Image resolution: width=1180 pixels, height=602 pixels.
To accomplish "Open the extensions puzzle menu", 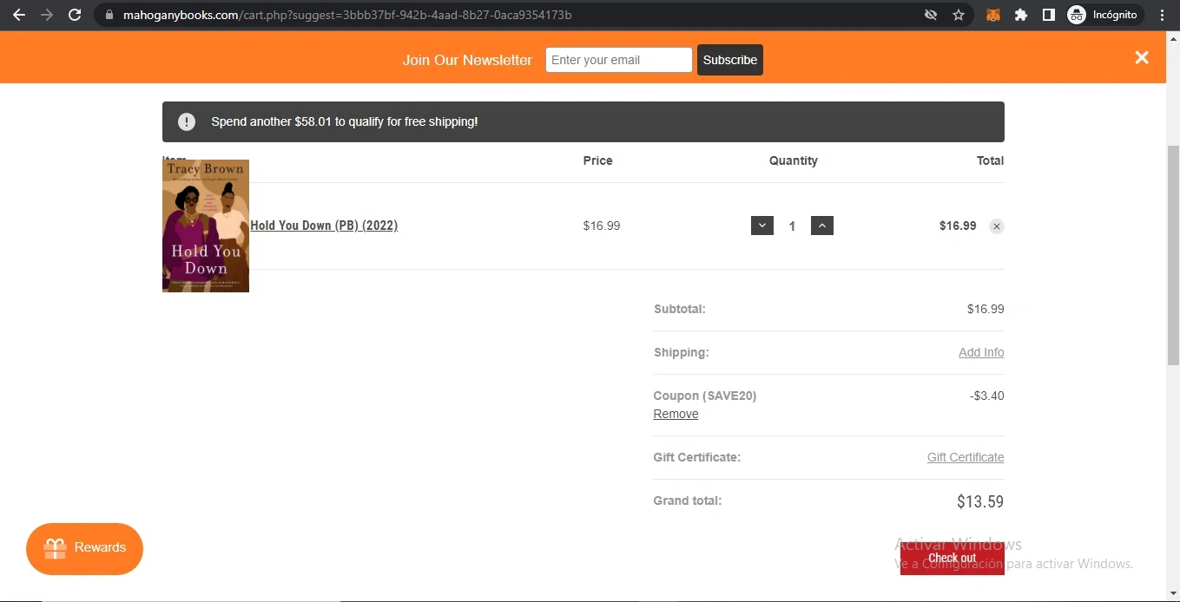I will (1021, 15).
